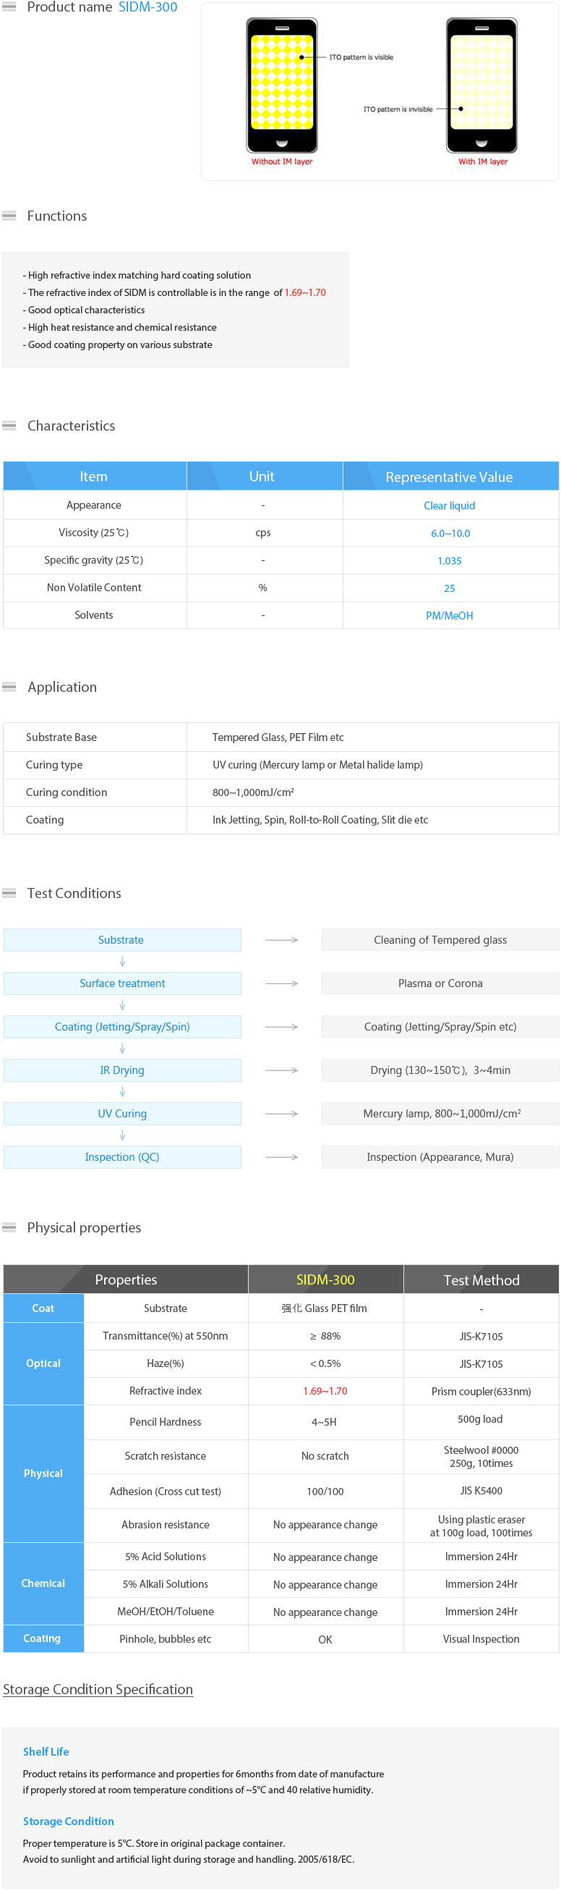Screen dimensions: 561x1891
Task: Click the 'Chemical' category cell
Action: click(x=43, y=1584)
